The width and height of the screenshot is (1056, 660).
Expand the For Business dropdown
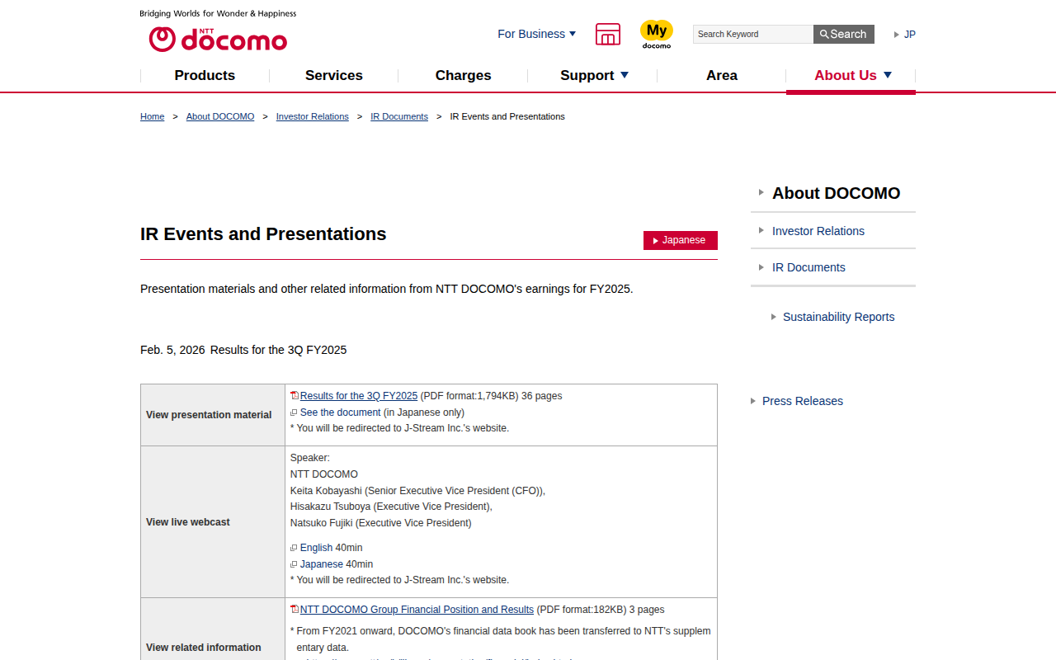coord(536,34)
